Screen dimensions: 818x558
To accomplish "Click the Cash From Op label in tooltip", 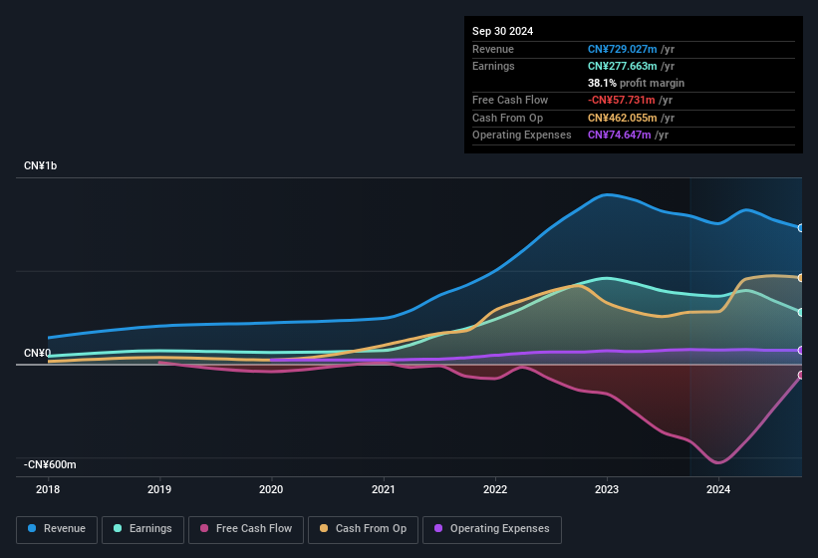I will click(507, 118).
